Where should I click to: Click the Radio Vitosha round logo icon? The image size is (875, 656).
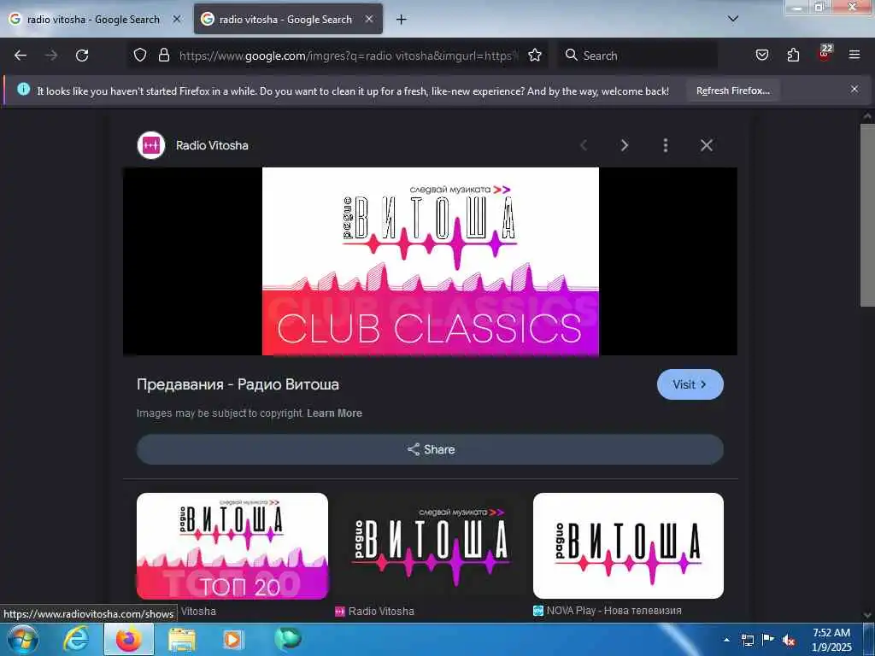151,145
